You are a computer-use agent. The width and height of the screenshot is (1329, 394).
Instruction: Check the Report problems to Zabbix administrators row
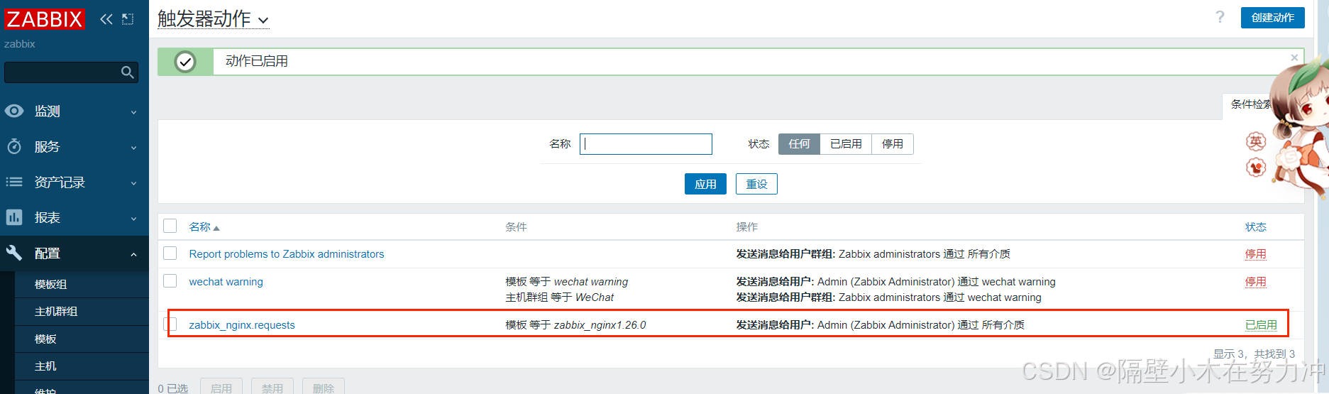pyautogui.click(x=170, y=253)
